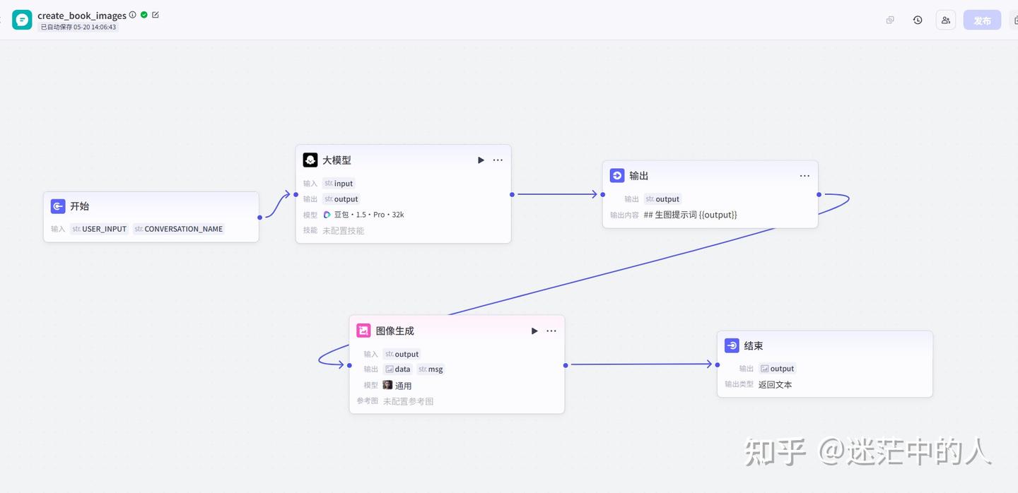Select the 豆包 1.5 Pro 32k model field

(x=363, y=215)
